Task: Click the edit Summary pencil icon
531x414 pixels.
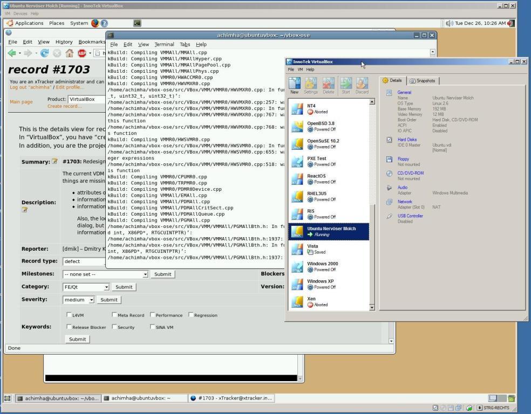Action: pos(55,161)
